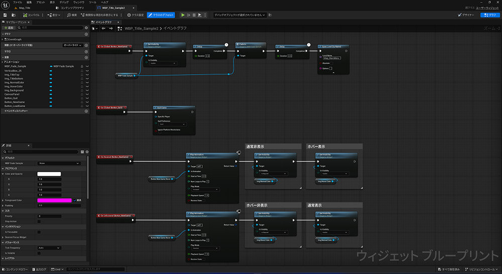Click the save blueprint floppy disk icon
This screenshot has width=502, height=274.
pyautogui.click(x=5, y=15)
